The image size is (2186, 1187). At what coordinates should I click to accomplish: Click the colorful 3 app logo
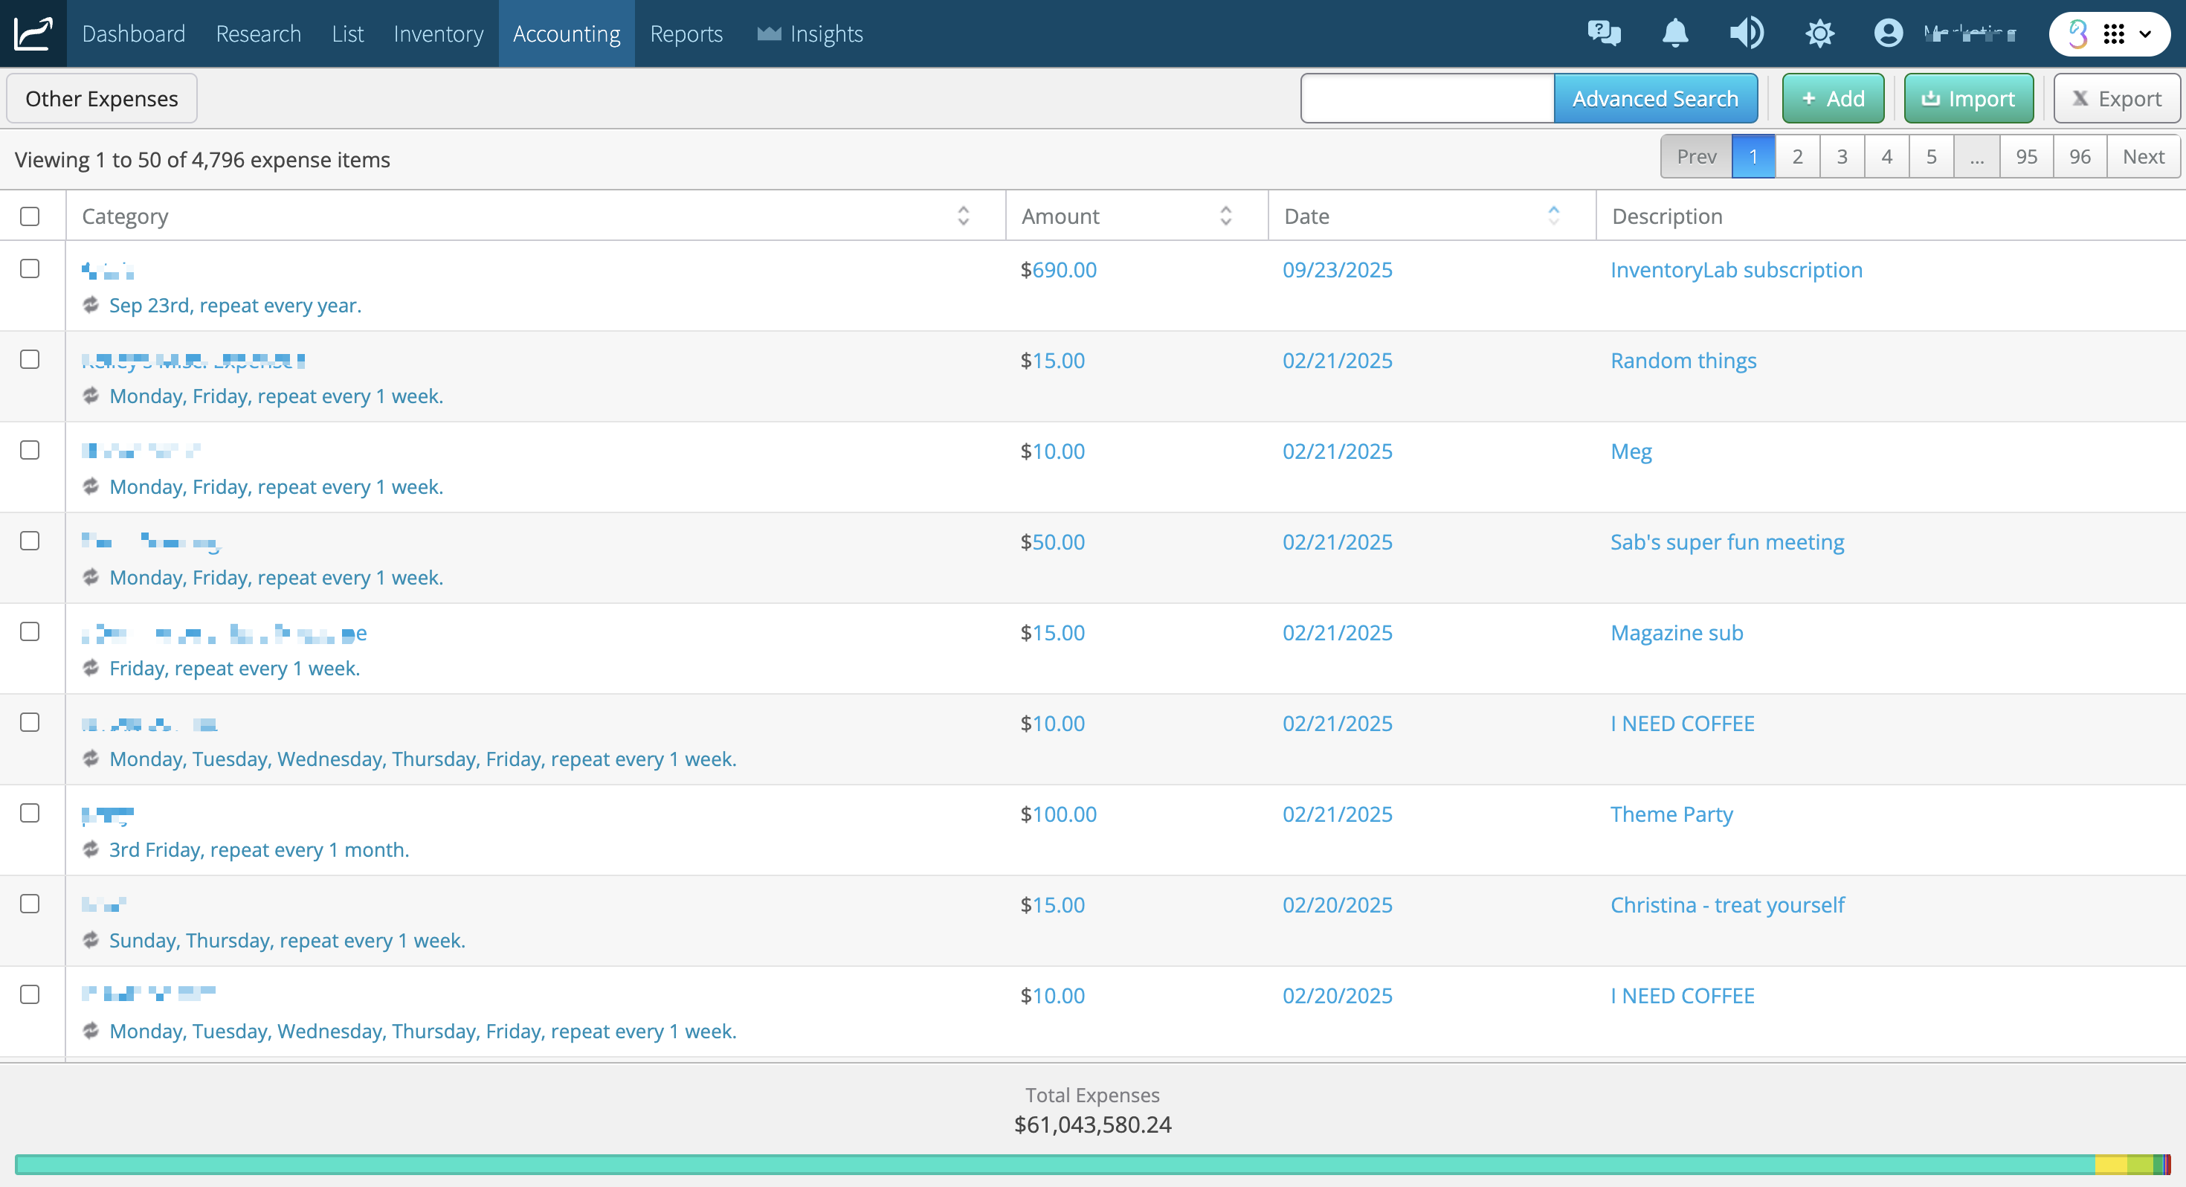click(2078, 33)
